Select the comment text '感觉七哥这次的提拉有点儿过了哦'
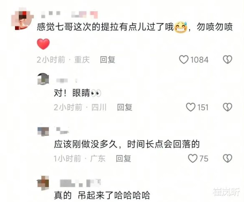 tap(105, 27)
